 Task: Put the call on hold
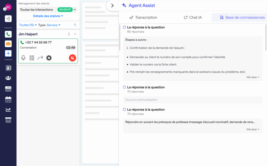(x=31, y=58)
